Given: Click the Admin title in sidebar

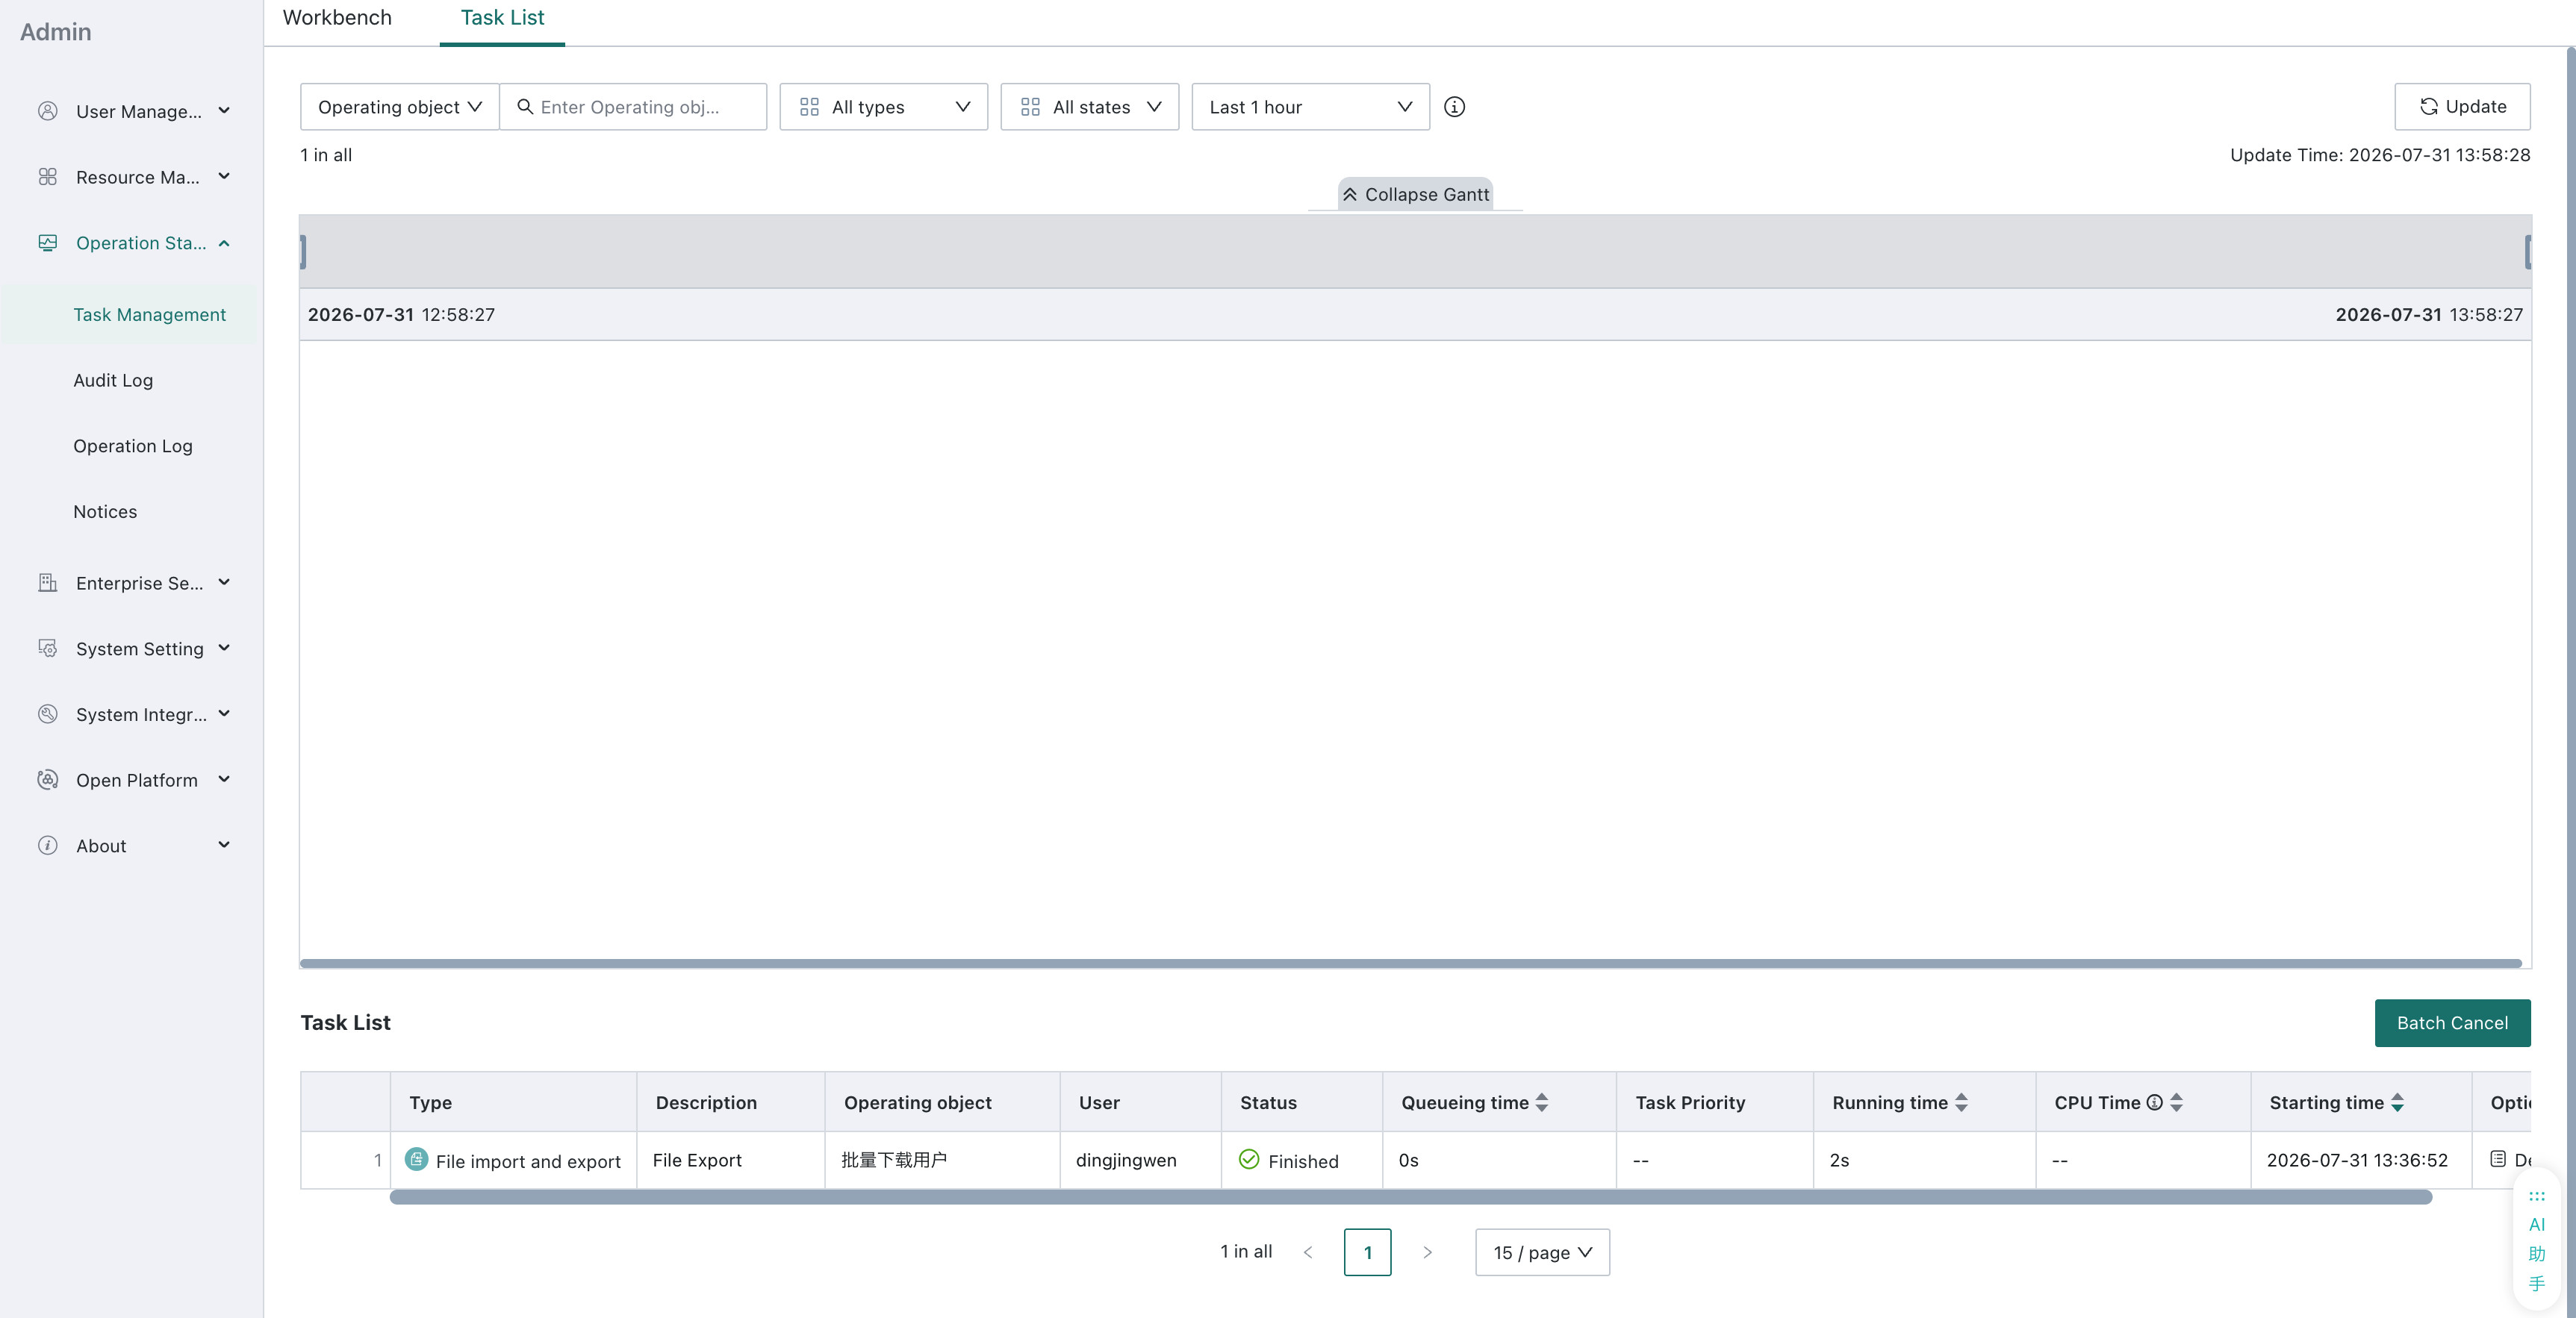Looking at the screenshot, I should [x=56, y=32].
